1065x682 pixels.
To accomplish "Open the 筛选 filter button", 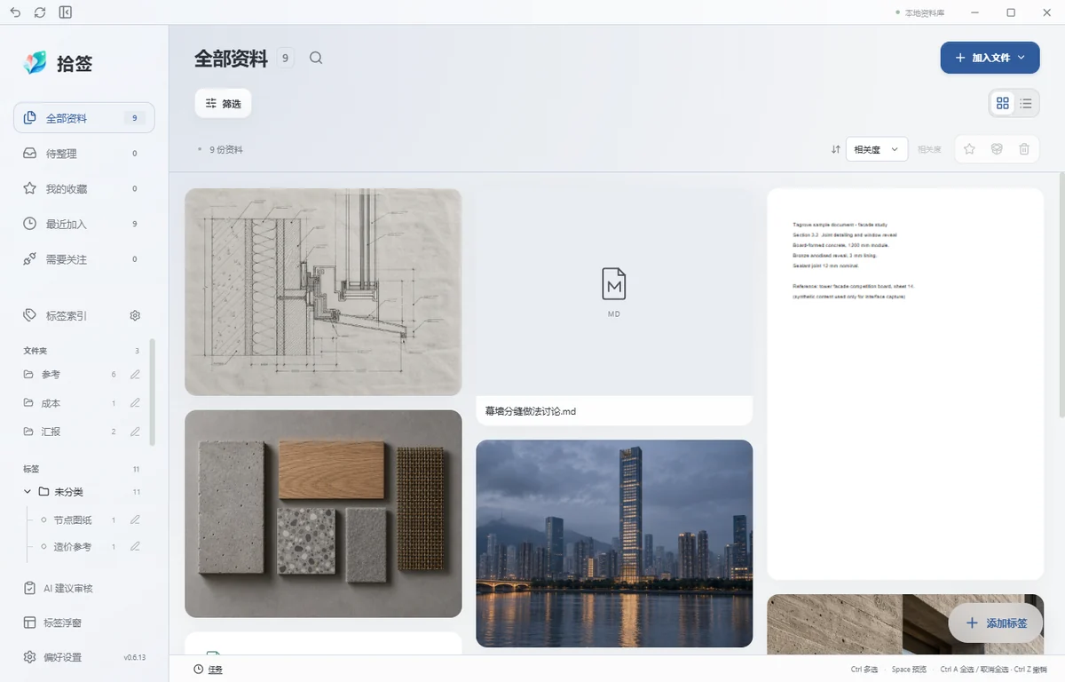I will pos(224,104).
